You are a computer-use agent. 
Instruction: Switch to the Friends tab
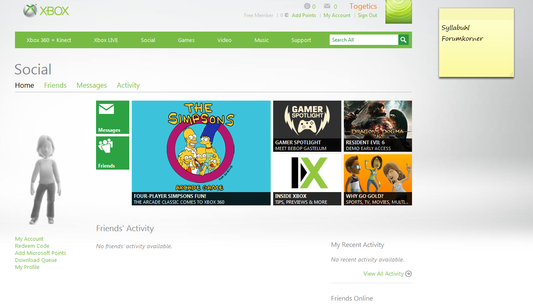[55, 85]
